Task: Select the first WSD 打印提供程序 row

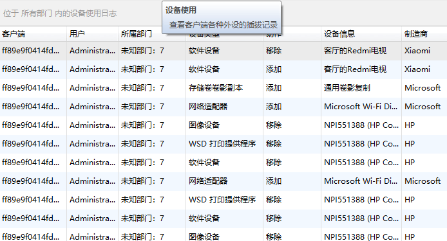Action: point(223,144)
